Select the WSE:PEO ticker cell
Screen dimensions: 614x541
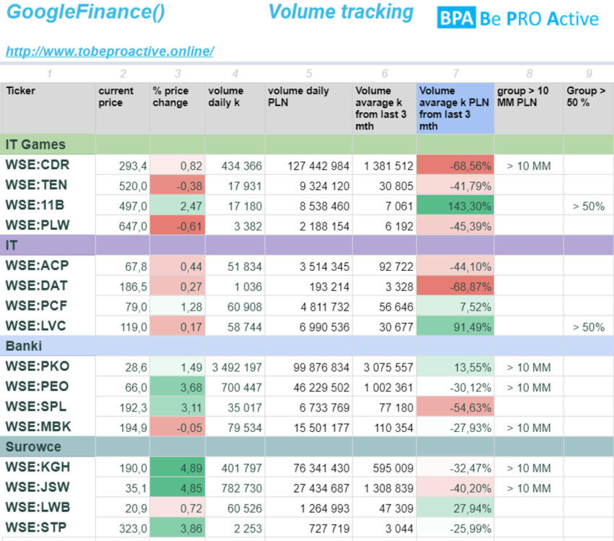[48, 386]
